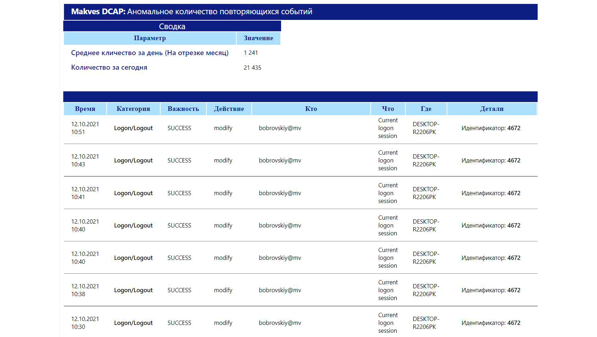
Task: Select 'Идентификатор: 4672' in the 10:30 row
Action: (491, 323)
